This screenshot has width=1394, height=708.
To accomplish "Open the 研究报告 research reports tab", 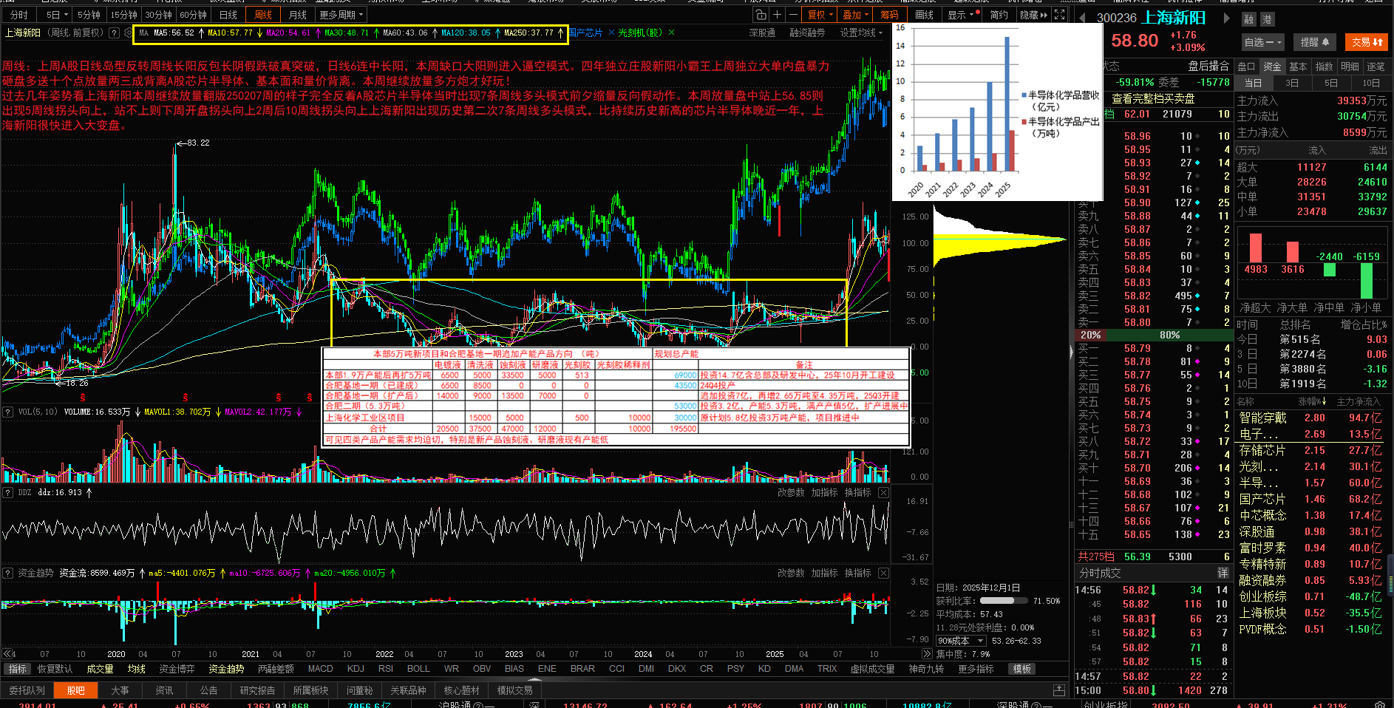I will [257, 690].
